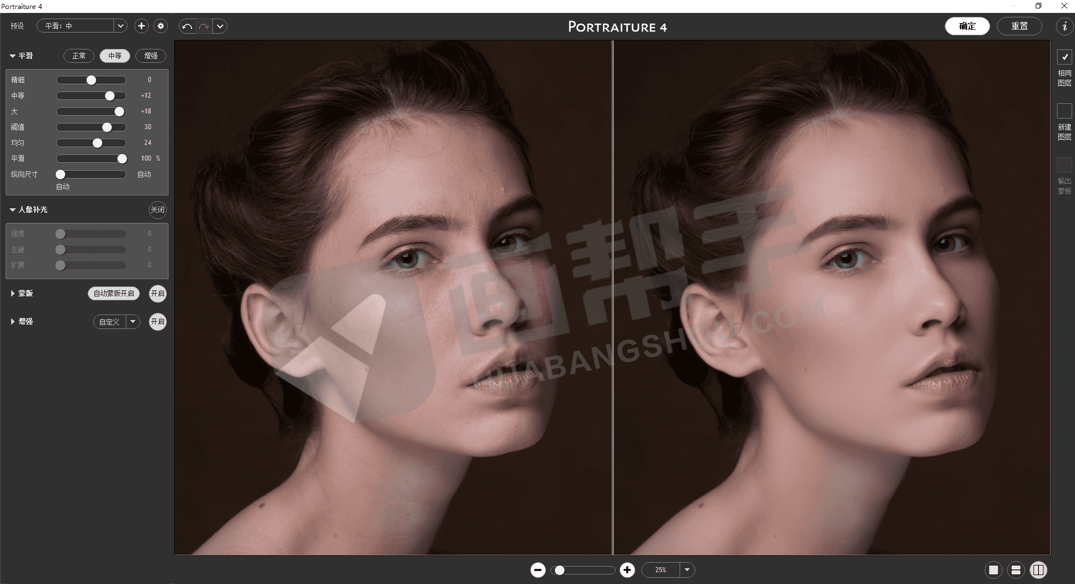The width and height of the screenshot is (1075, 584).
Task: Switch to vertical split preview icon
Action: pyautogui.click(x=1038, y=570)
